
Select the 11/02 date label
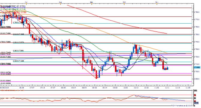click(x=157, y=88)
